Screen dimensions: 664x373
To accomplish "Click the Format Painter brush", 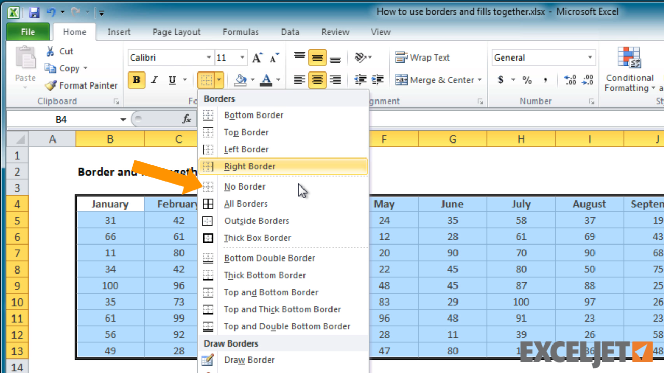I will [50, 85].
